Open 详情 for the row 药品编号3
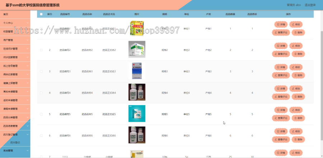The width and height of the screenshot is (323, 158). coord(281,67)
